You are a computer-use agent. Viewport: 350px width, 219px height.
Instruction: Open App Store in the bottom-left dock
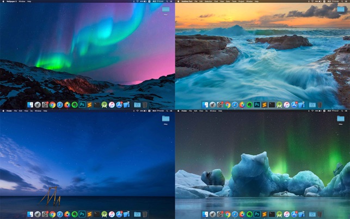tap(119, 214)
